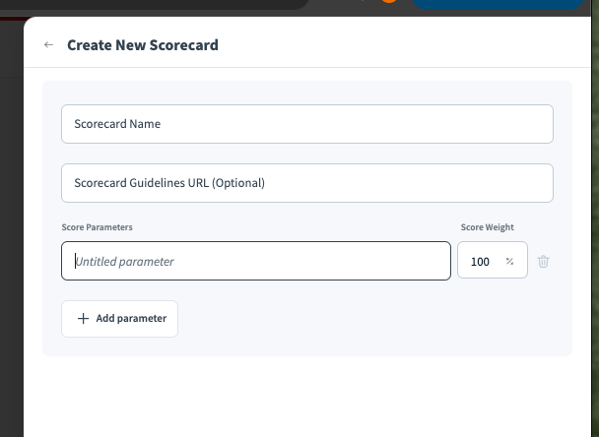Image resolution: width=599 pixels, height=437 pixels.
Task: Select the Untitled parameter text box
Action: tap(256, 261)
